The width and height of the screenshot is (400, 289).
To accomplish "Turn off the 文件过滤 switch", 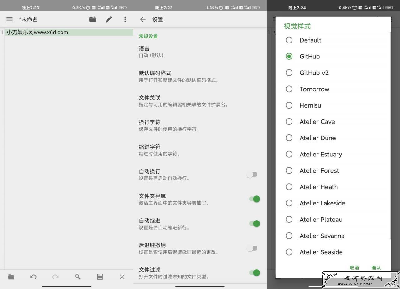I will coord(254,273).
